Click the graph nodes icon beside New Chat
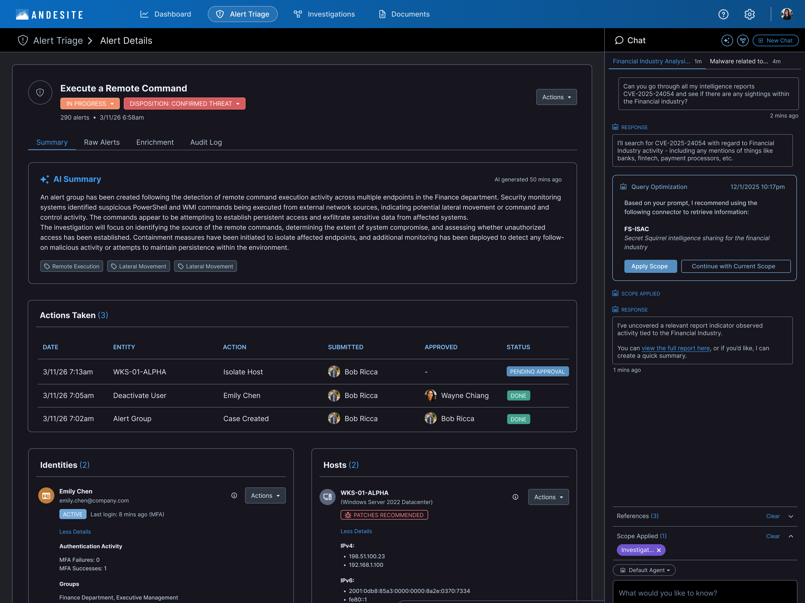The width and height of the screenshot is (805, 603). (x=742, y=40)
